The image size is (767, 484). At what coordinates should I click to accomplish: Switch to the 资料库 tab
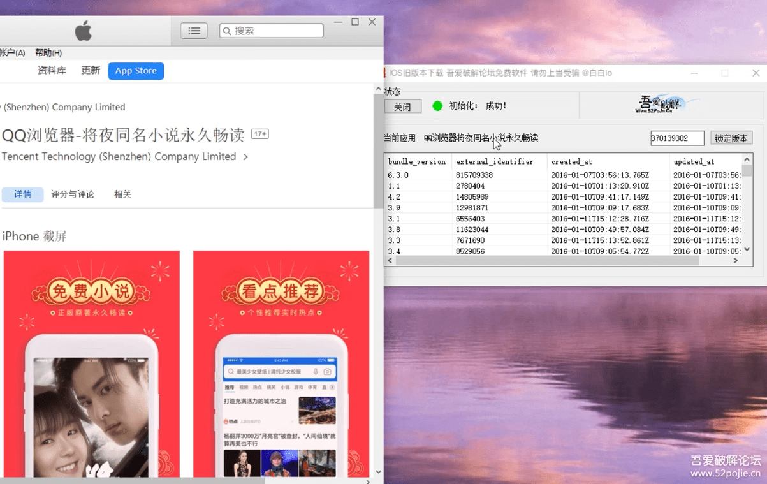coord(52,71)
